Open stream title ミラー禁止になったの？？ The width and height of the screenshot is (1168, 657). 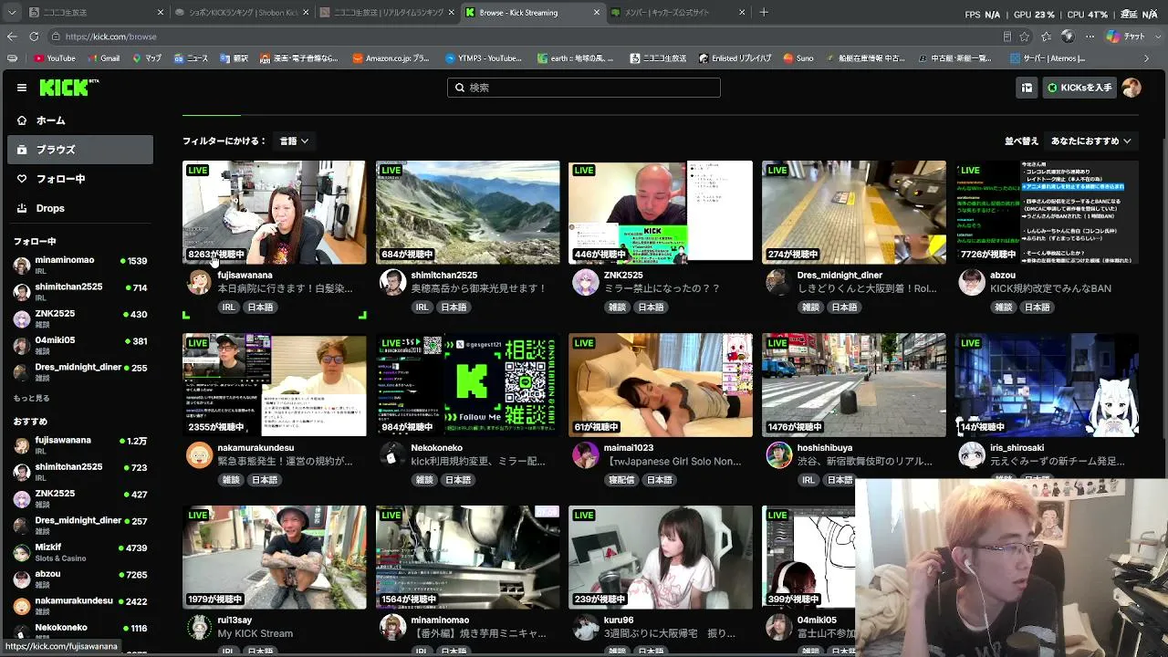coord(662,288)
